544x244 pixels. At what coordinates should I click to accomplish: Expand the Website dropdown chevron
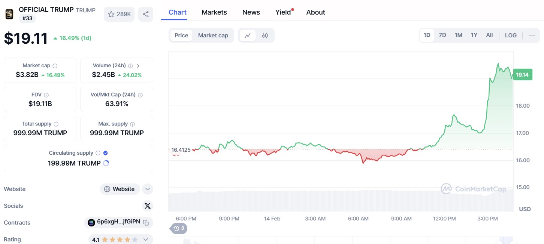tap(148, 189)
